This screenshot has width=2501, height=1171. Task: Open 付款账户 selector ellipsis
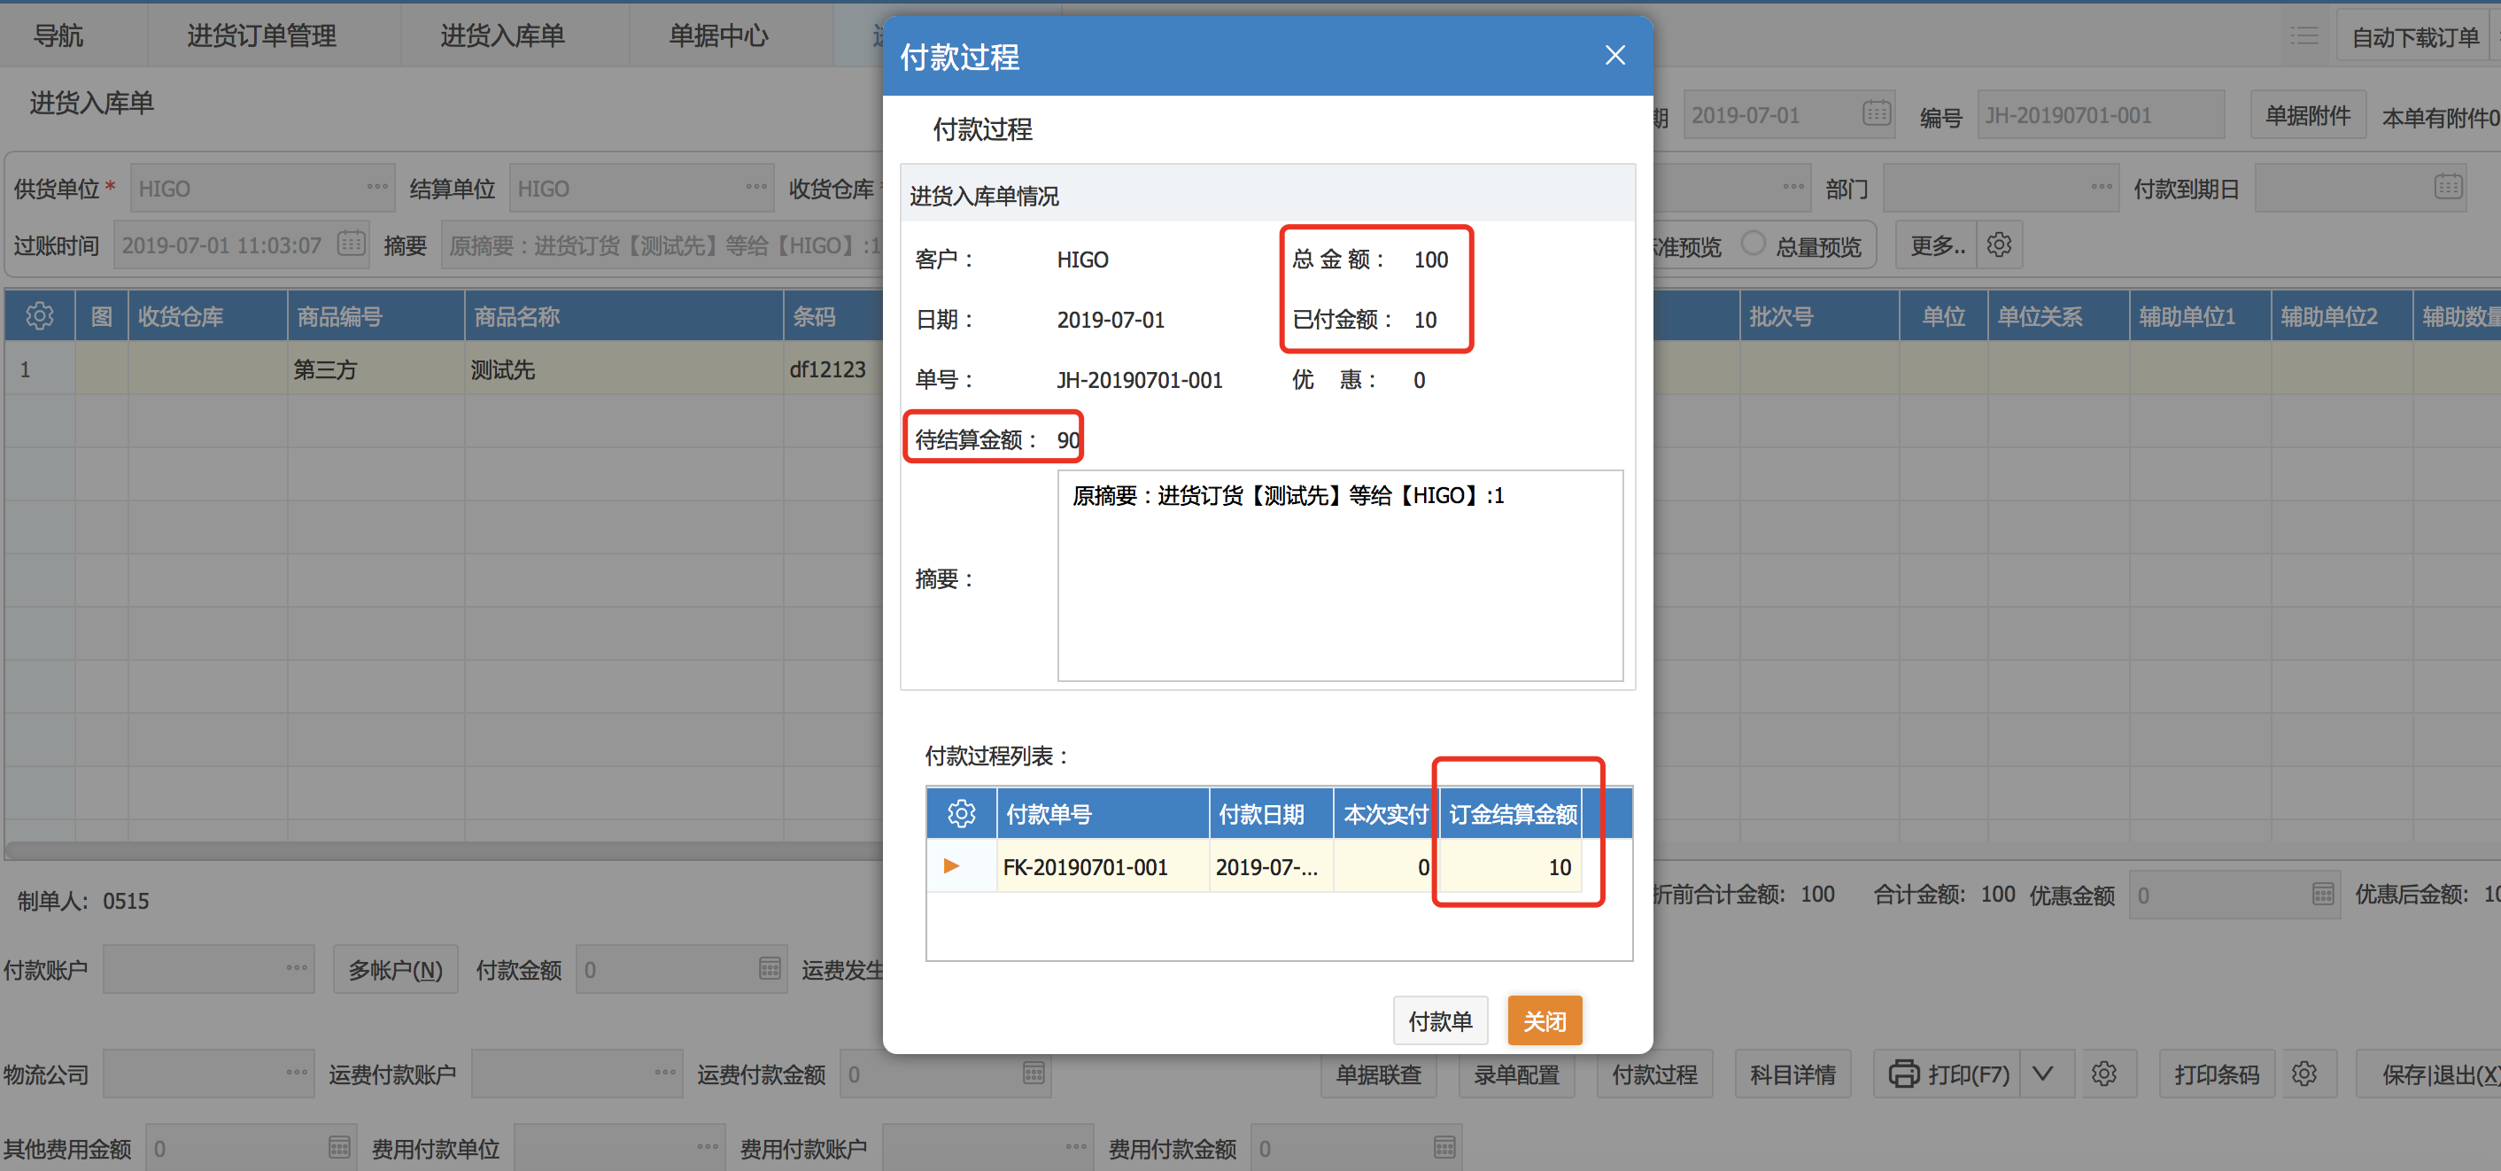tap(296, 968)
